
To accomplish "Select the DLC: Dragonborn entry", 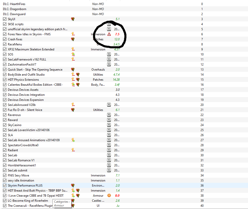I will (15, 9).
